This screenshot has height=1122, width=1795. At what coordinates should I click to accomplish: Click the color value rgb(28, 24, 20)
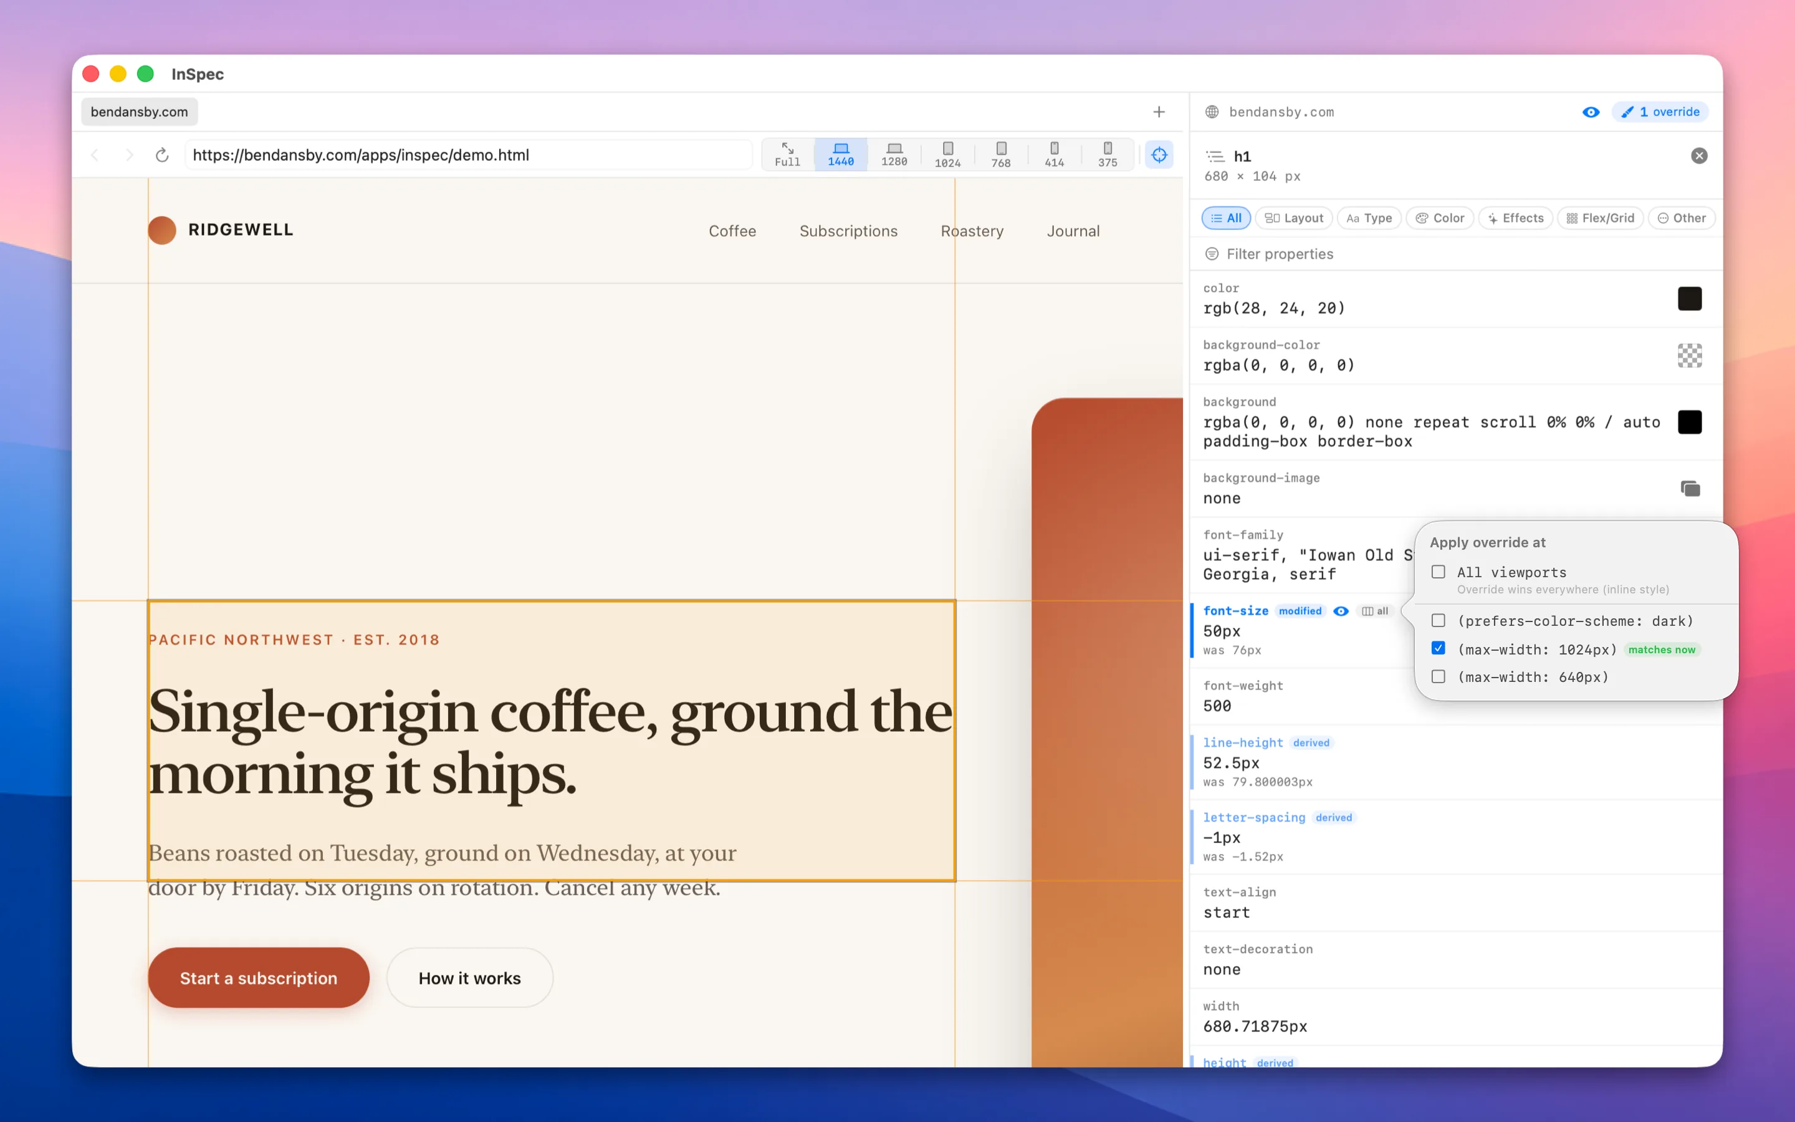pyautogui.click(x=1273, y=308)
